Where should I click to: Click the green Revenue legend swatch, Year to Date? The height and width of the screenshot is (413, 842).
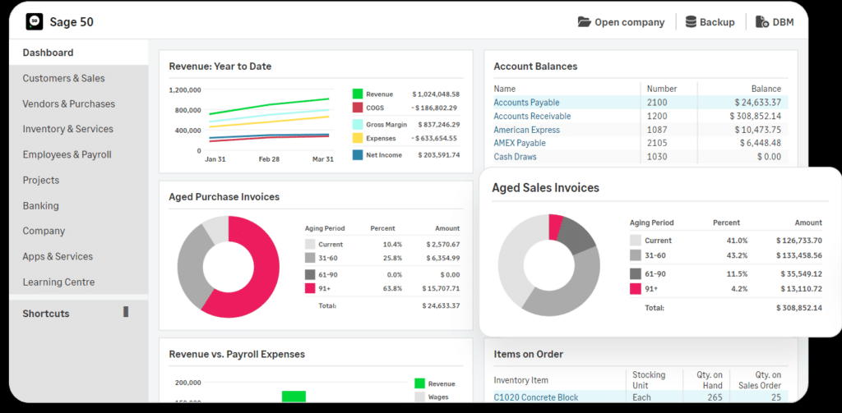[x=358, y=94]
